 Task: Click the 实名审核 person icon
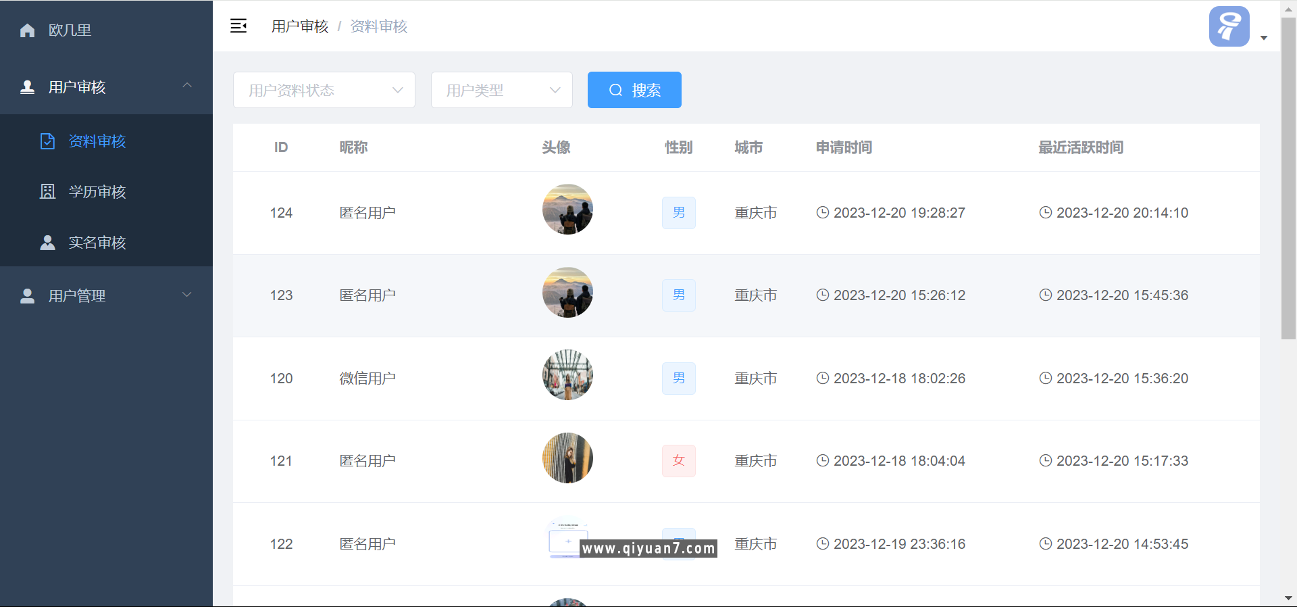pyautogui.click(x=47, y=243)
